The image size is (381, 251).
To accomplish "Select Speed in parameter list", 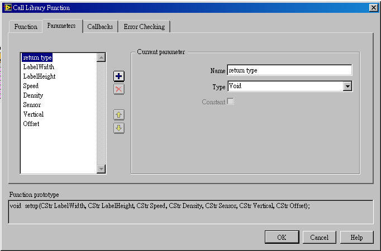I will point(31,86).
